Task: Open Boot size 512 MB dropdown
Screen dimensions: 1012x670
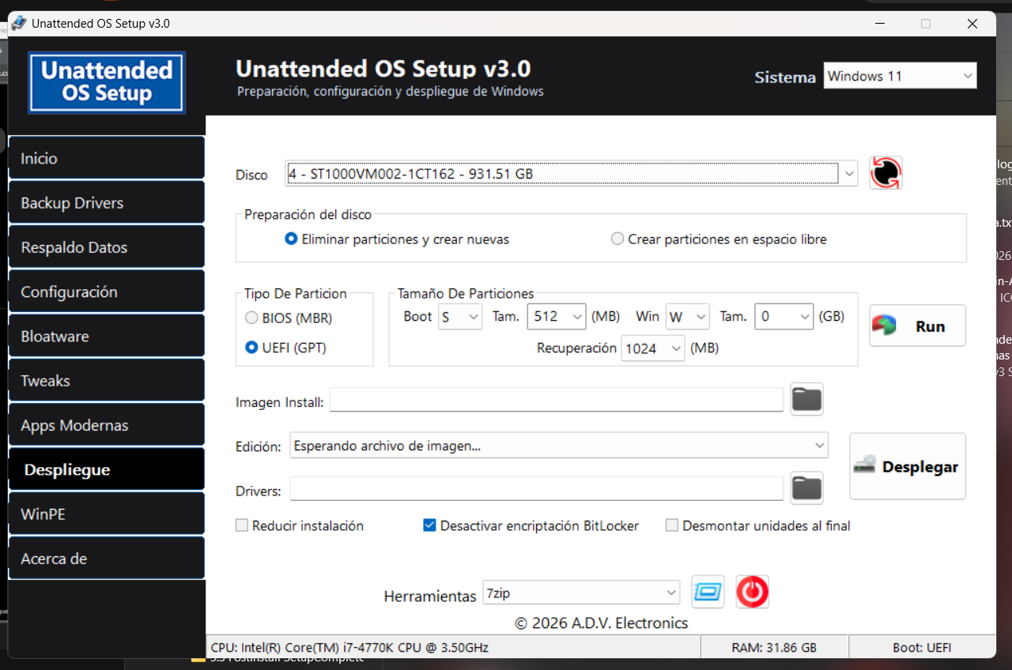Action: point(556,317)
